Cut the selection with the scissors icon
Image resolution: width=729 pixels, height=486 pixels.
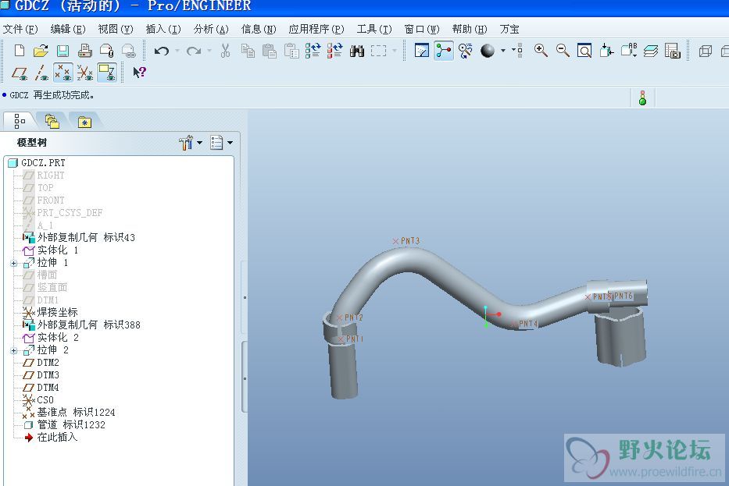coord(226,50)
